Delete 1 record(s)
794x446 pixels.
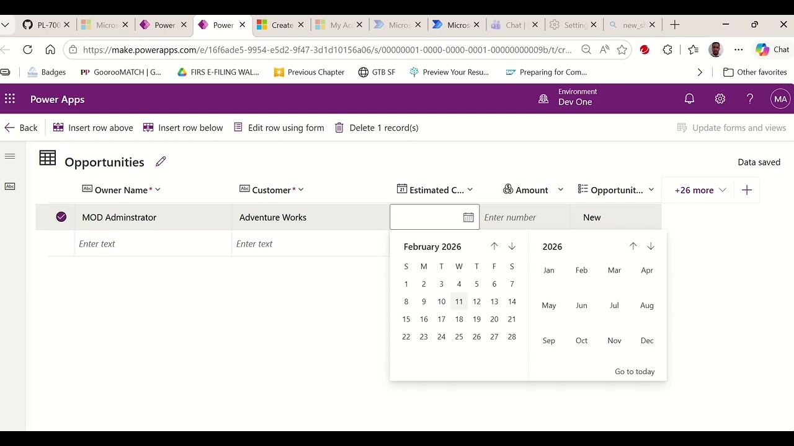point(377,128)
